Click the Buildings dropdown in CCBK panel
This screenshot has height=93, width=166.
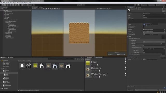click(x=88, y=59)
